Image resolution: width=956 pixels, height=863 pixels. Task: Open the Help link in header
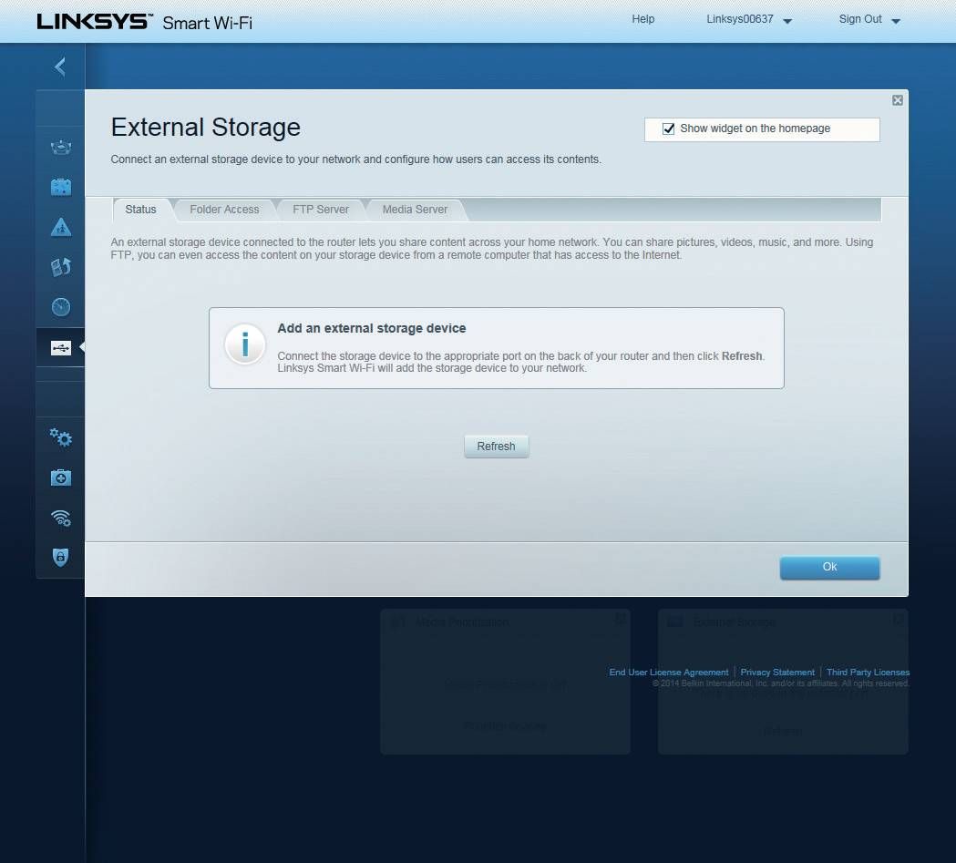pyautogui.click(x=642, y=19)
